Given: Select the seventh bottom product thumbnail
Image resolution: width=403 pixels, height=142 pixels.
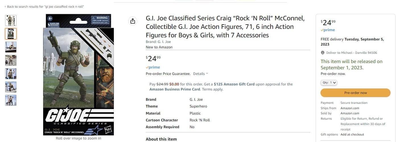Looking at the screenshot, I should (11, 100).
